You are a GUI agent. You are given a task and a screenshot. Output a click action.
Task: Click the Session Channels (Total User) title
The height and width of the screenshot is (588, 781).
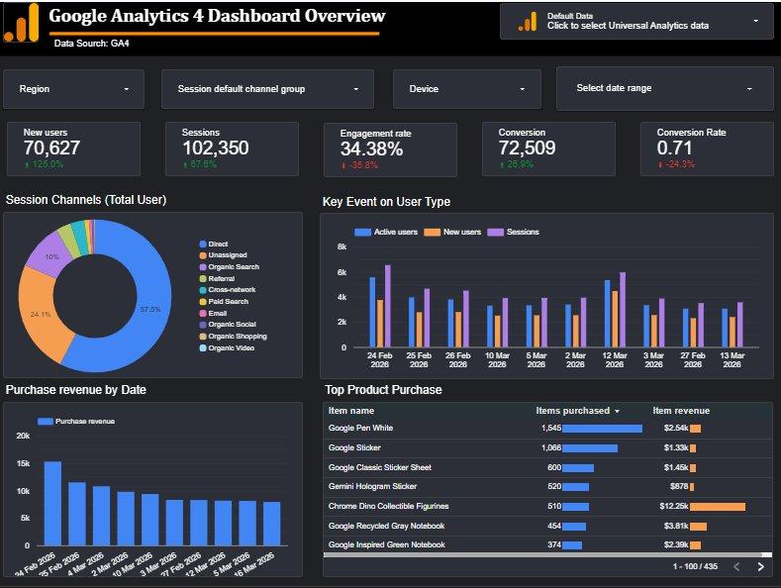click(x=86, y=200)
